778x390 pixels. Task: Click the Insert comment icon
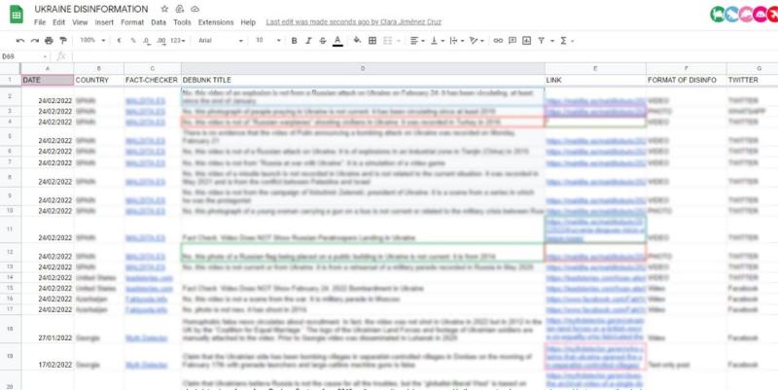513,40
